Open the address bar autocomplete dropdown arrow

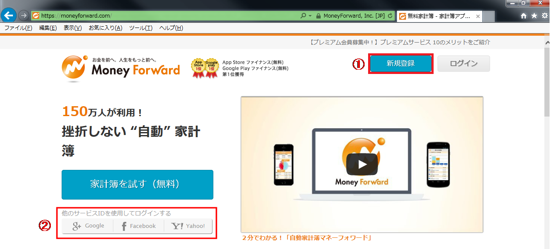coord(310,16)
